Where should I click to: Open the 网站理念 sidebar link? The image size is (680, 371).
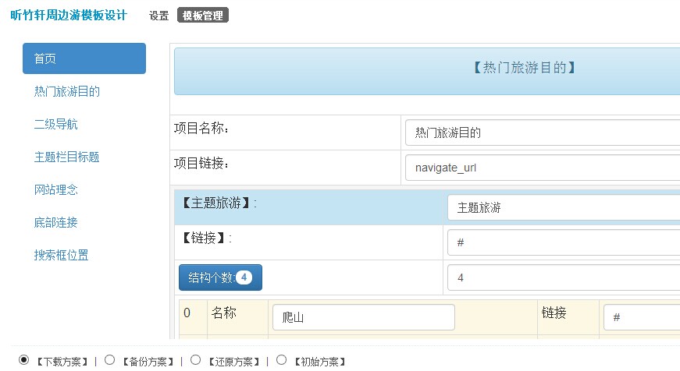click(56, 189)
